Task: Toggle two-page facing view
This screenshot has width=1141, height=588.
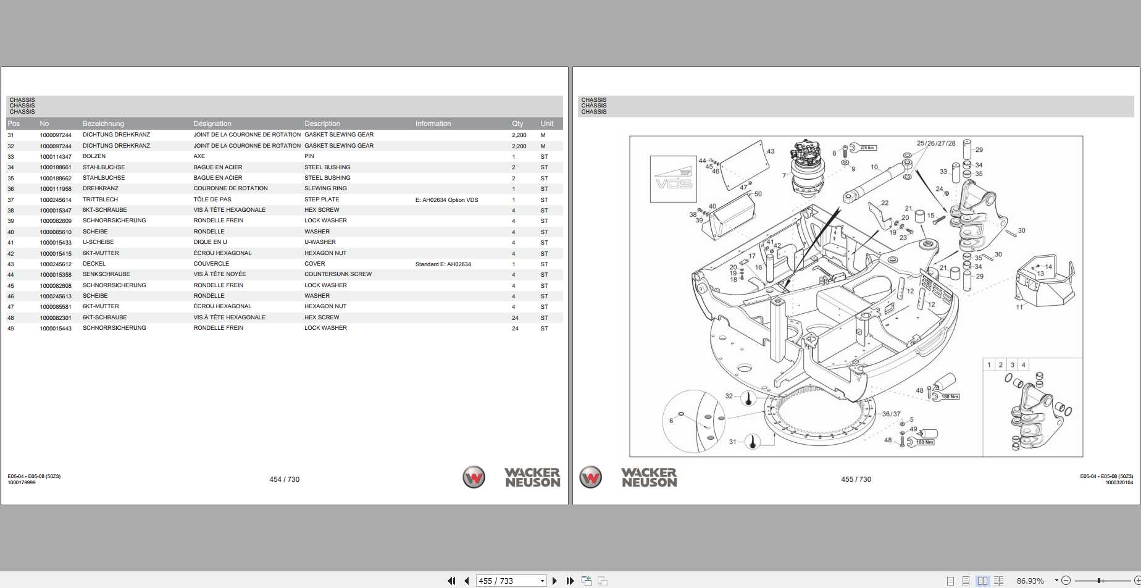Action: point(982,581)
